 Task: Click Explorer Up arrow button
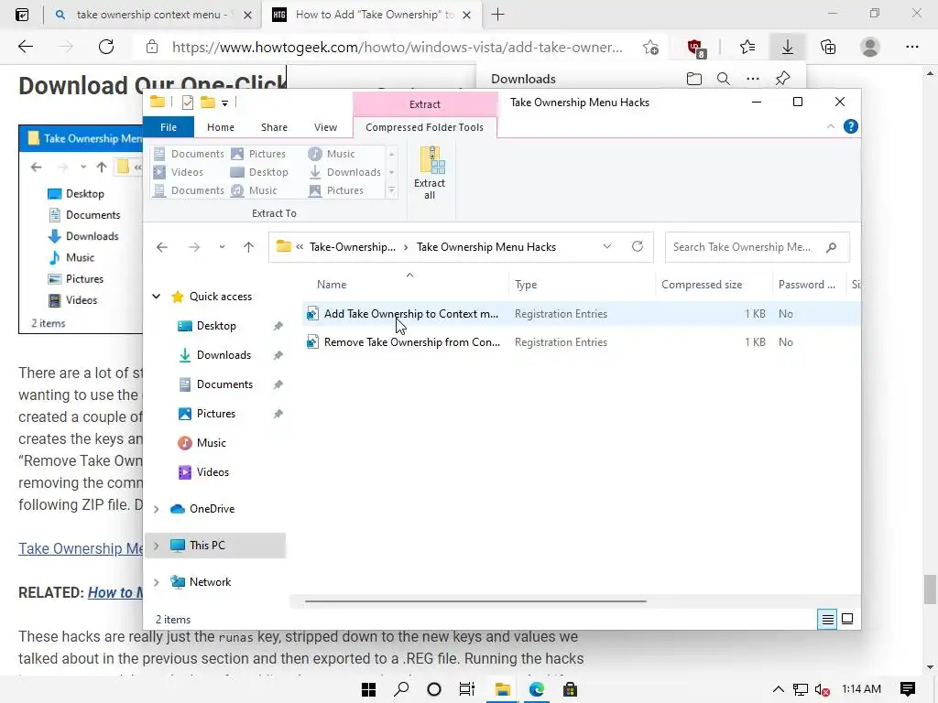[249, 247]
